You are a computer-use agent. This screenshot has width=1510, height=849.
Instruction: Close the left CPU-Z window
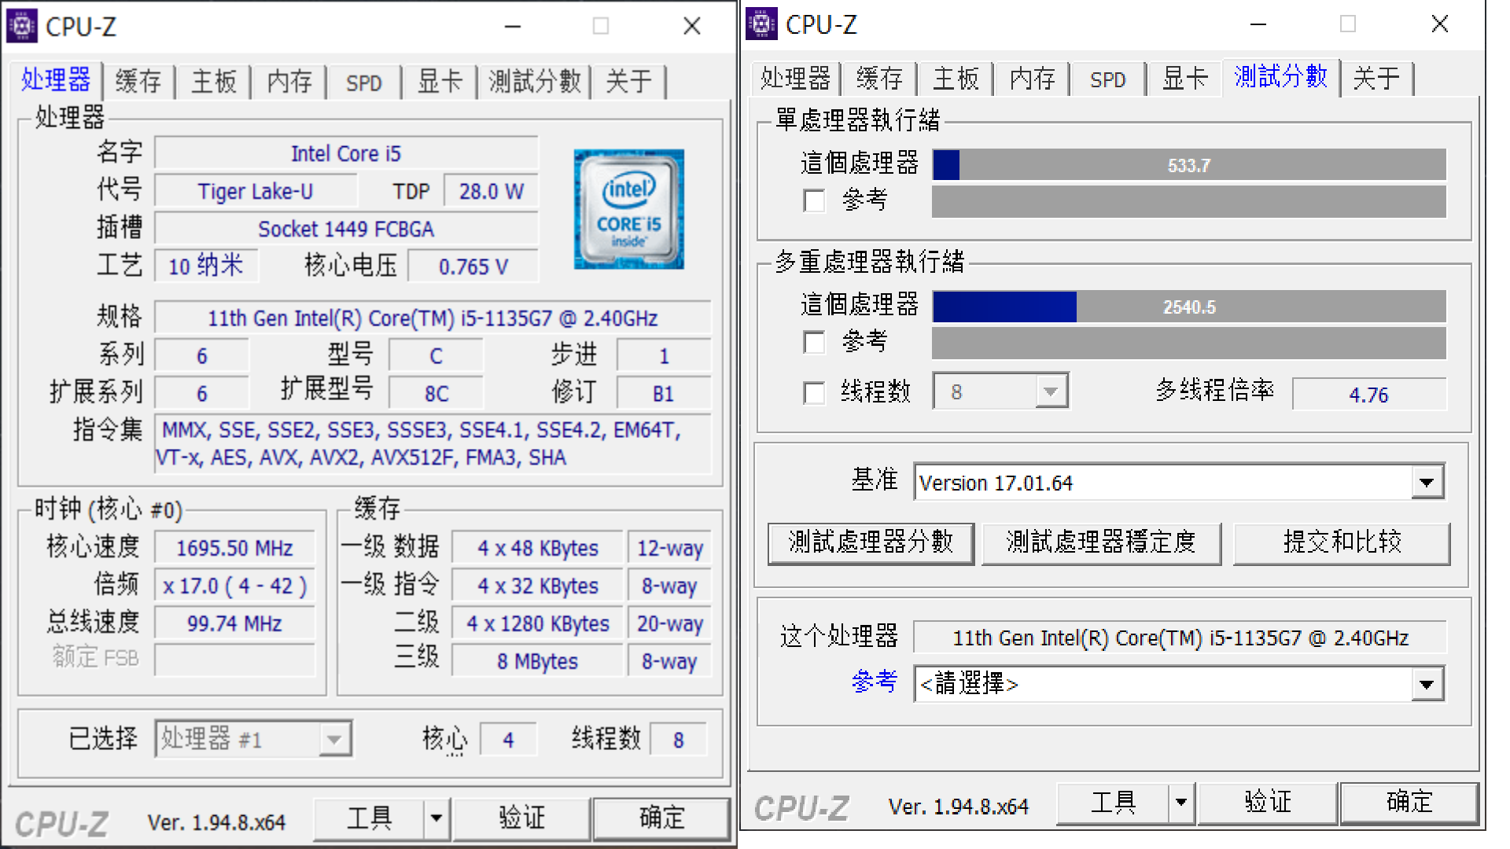click(691, 26)
